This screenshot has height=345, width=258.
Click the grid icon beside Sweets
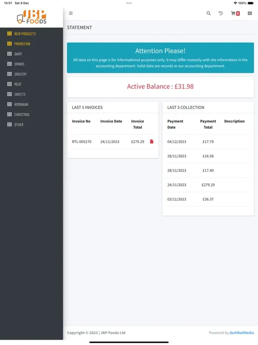[9, 94]
